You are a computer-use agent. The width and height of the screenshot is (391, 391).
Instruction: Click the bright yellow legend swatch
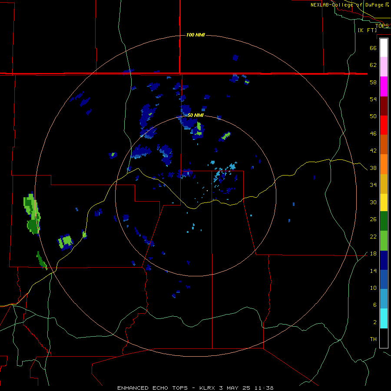tap(384, 202)
